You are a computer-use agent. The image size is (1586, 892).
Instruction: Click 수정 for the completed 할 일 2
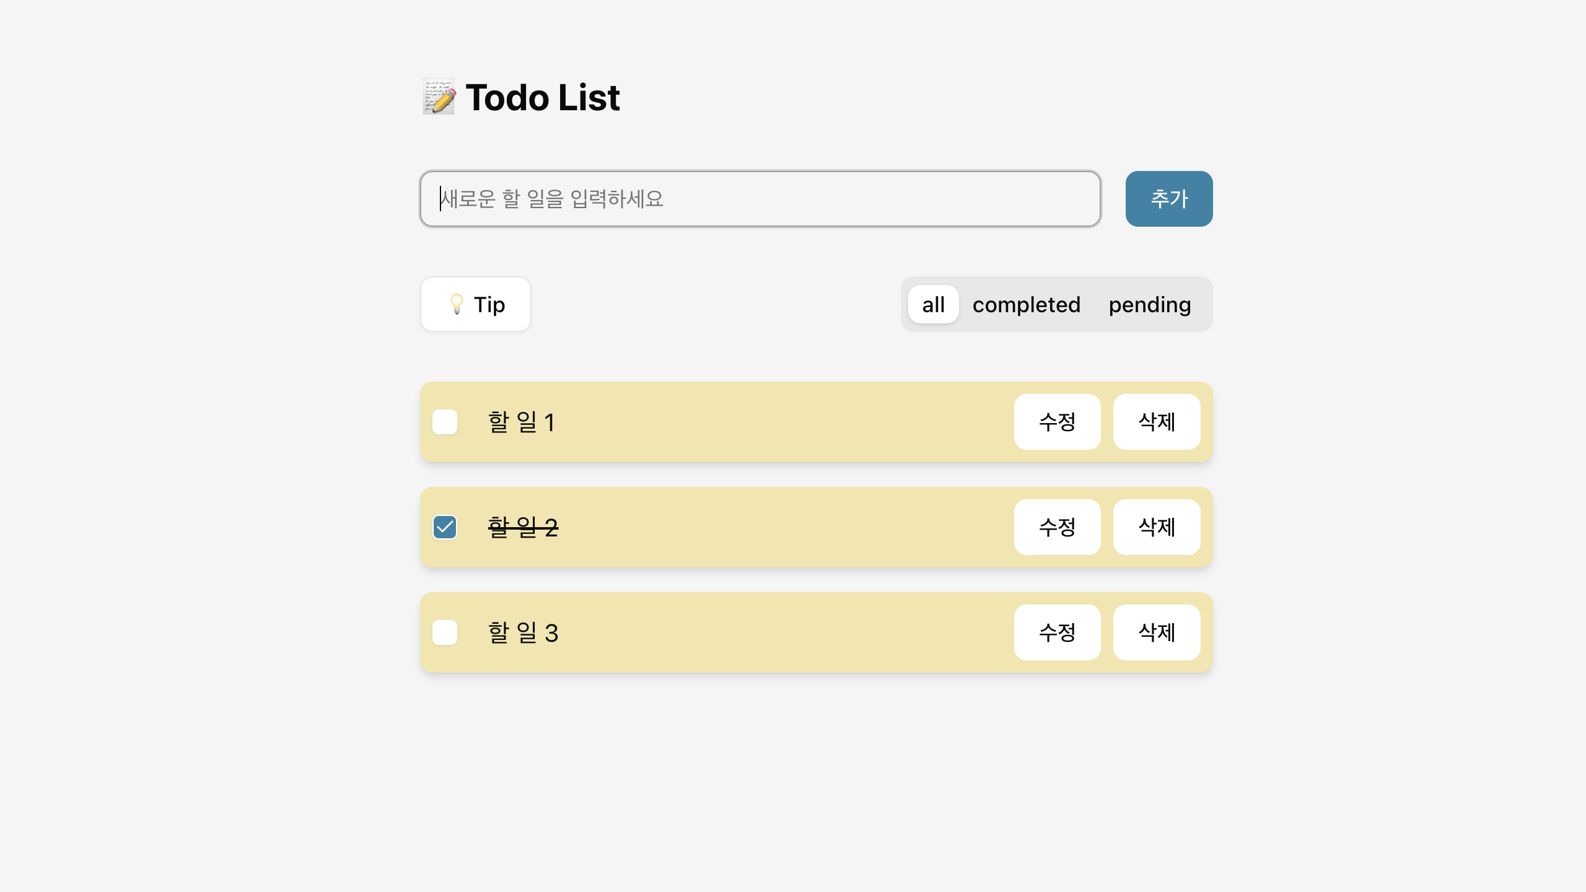tap(1057, 527)
